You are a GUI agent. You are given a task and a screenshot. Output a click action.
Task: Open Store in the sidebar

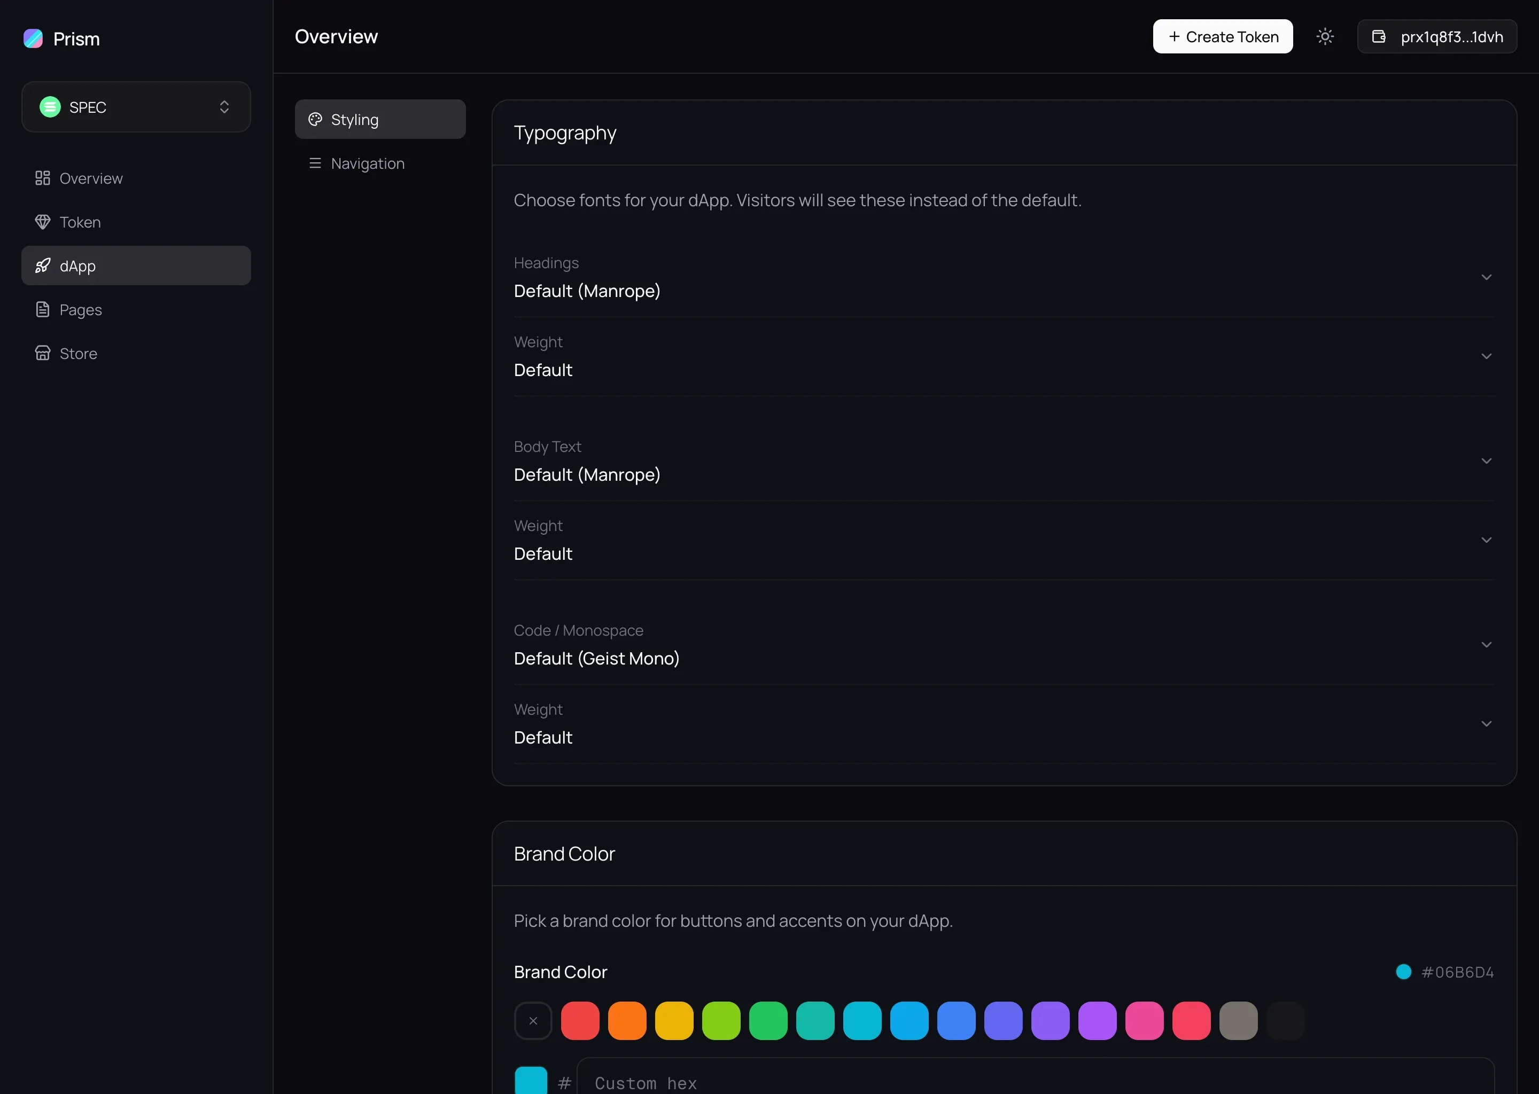coord(136,353)
